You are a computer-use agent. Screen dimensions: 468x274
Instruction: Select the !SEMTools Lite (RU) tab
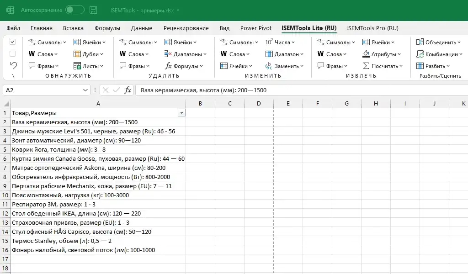[309, 28]
